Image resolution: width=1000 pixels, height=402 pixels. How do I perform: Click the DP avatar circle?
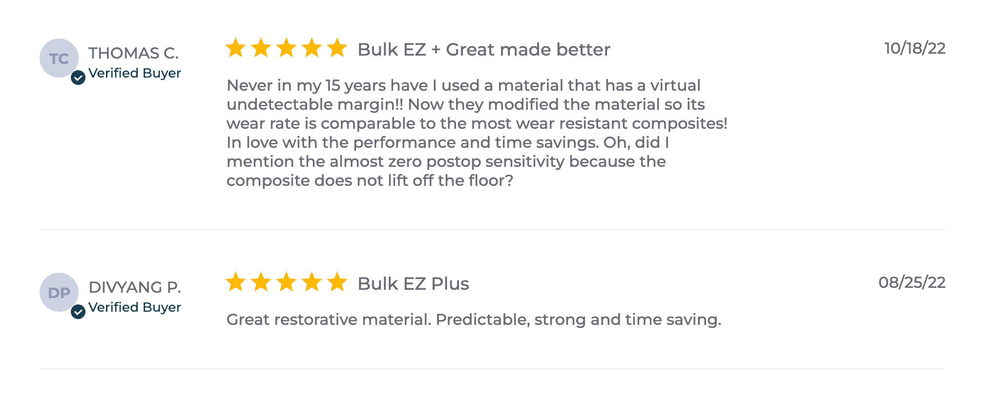coord(59,292)
